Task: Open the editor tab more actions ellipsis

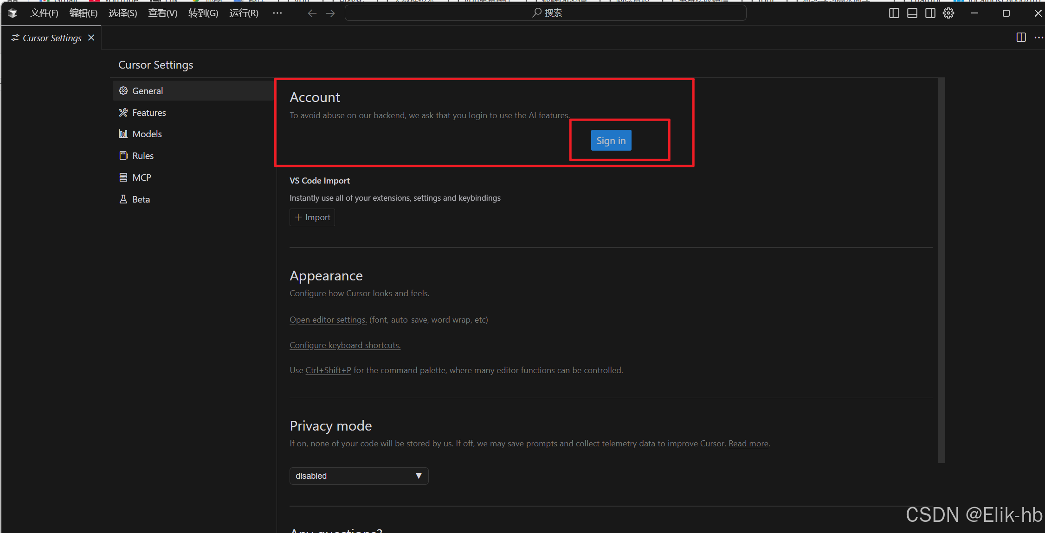Action: [1039, 38]
